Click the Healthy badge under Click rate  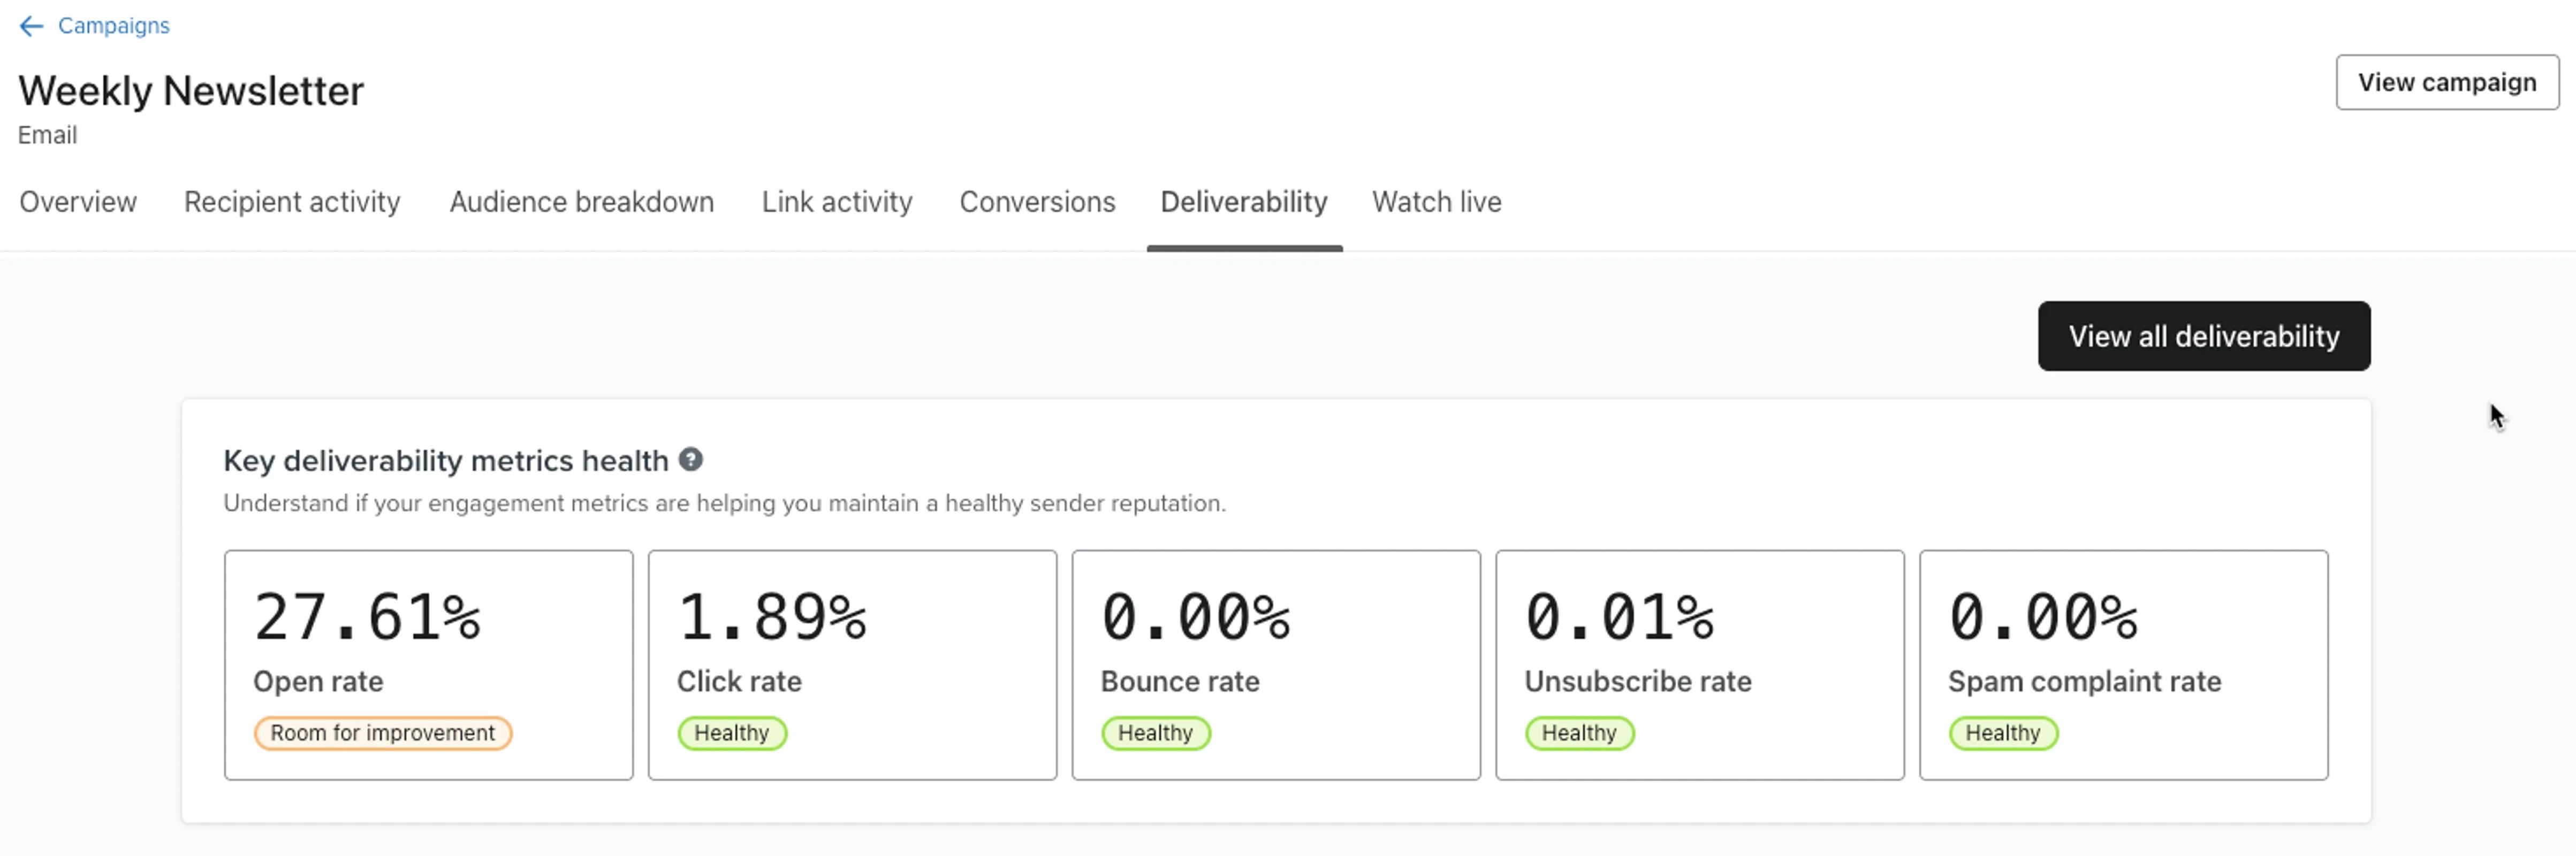pos(732,733)
